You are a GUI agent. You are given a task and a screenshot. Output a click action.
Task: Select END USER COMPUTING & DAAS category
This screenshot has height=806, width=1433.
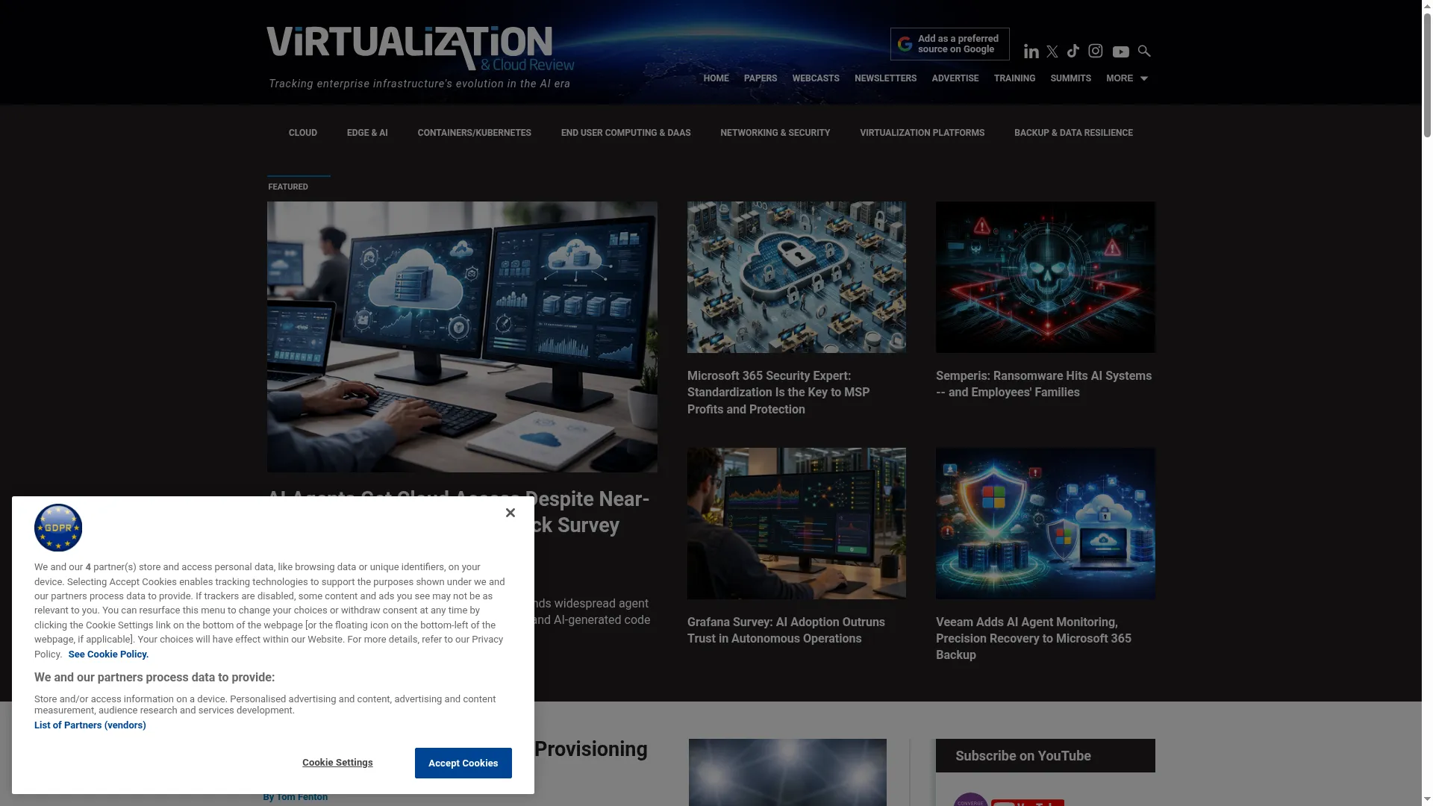click(625, 133)
